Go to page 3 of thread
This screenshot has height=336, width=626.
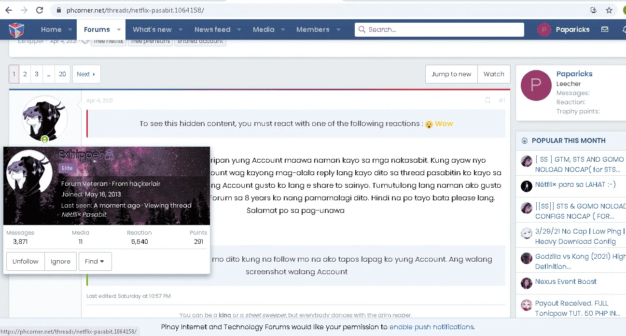pos(37,74)
